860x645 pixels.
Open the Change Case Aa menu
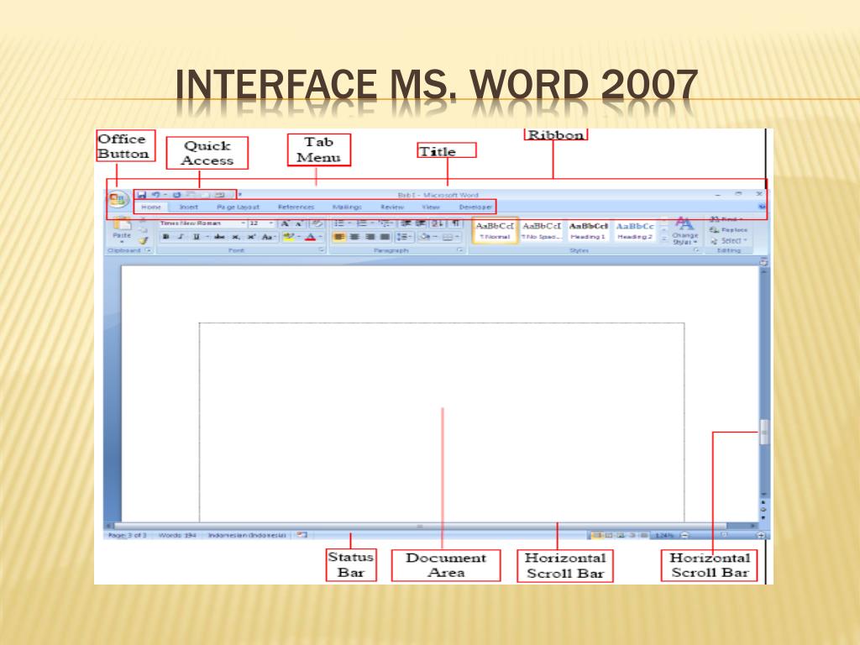[x=268, y=237]
